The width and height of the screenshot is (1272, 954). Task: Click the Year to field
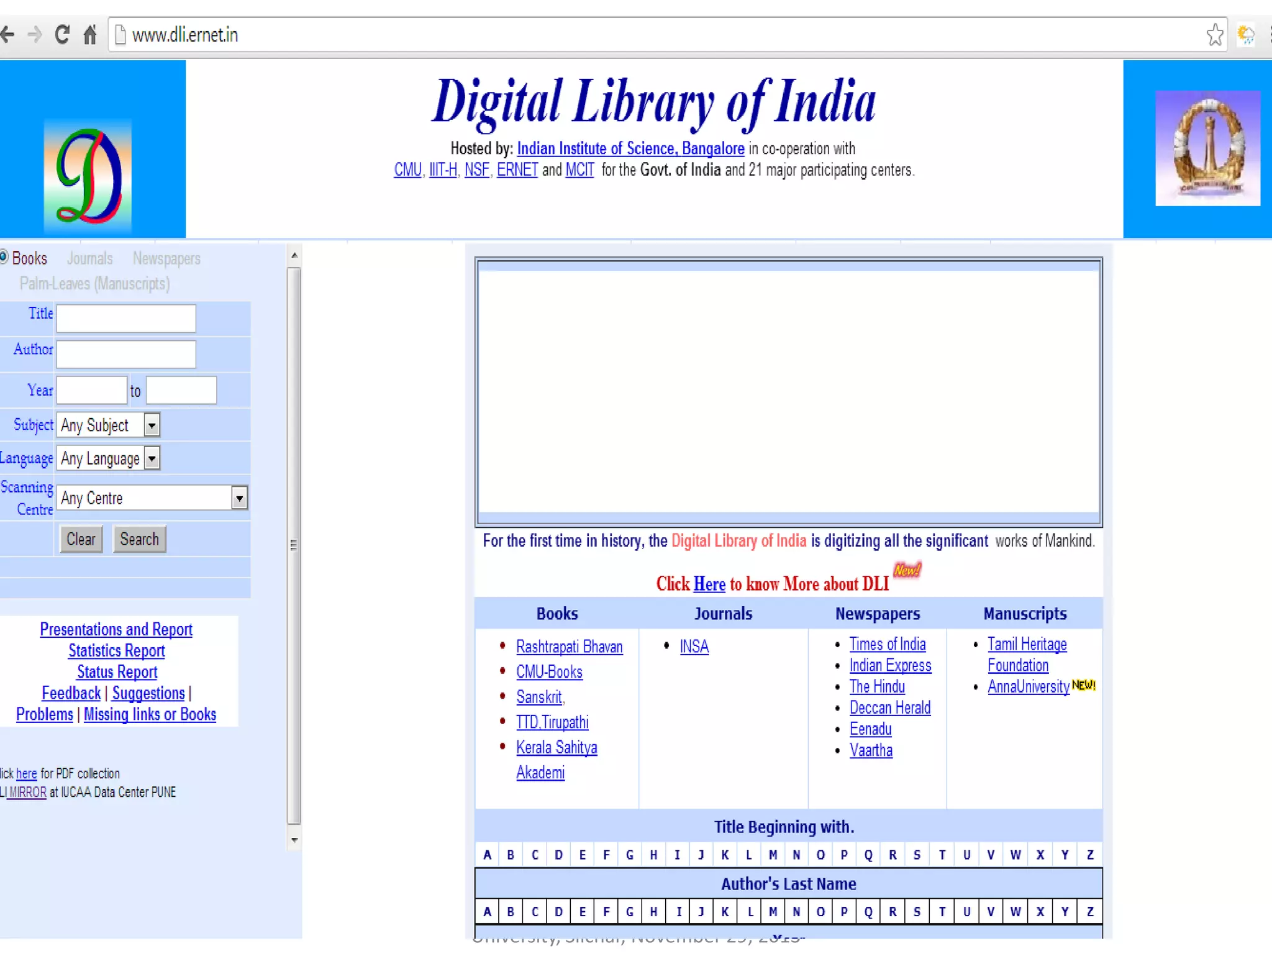[181, 390]
